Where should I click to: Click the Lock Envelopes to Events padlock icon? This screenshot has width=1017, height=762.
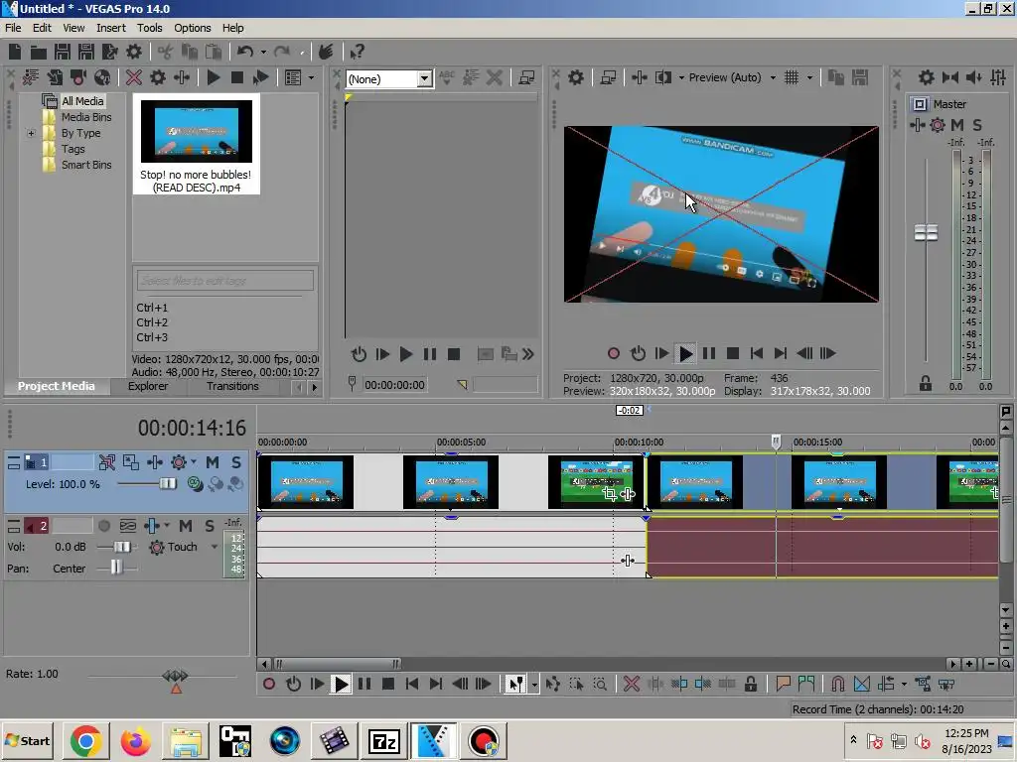tap(751, 685)
